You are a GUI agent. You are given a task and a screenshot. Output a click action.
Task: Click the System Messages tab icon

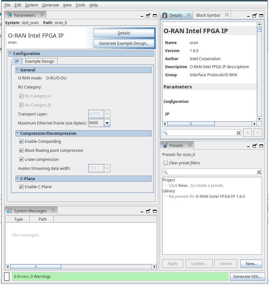tap(9, 211)
